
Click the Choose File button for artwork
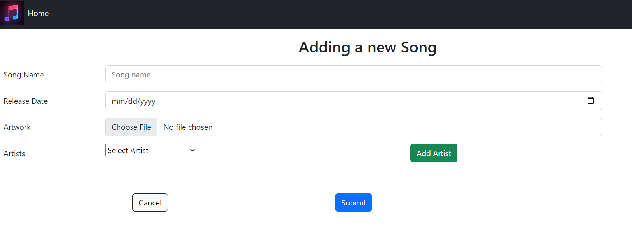point(131,127)
